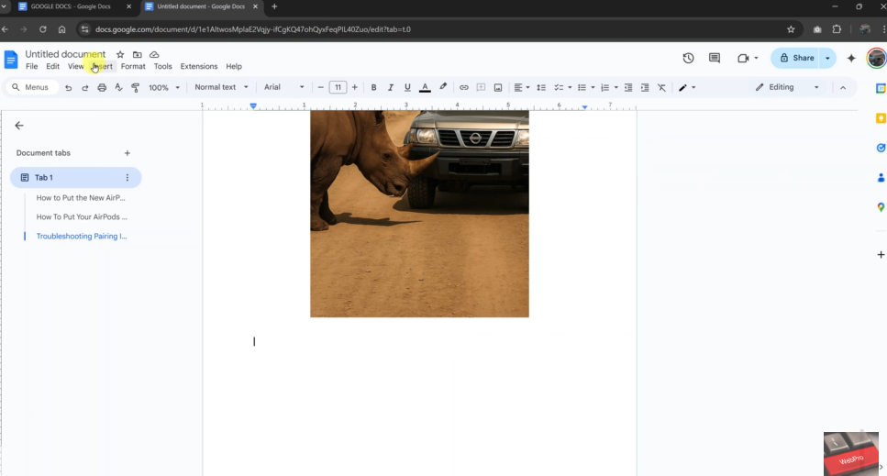Toggle Bold formatting
Image resolution: width=887 pixels, height=476 pixels.
tap(373, 88)
